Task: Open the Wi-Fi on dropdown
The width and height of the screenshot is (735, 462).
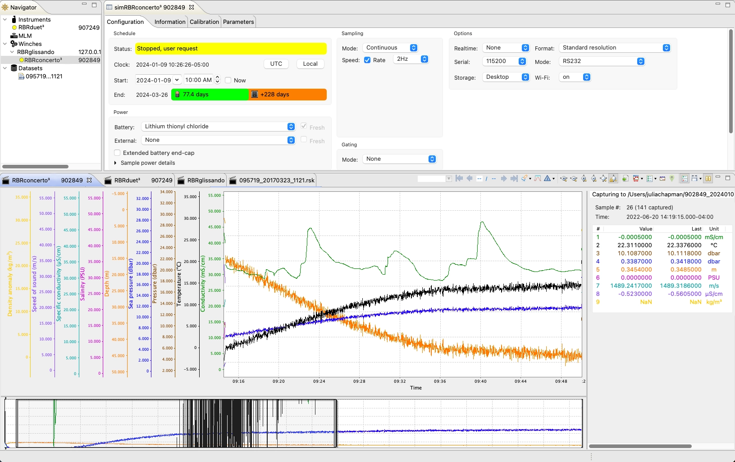Action: pyautogui.click(x=575, y=77)
